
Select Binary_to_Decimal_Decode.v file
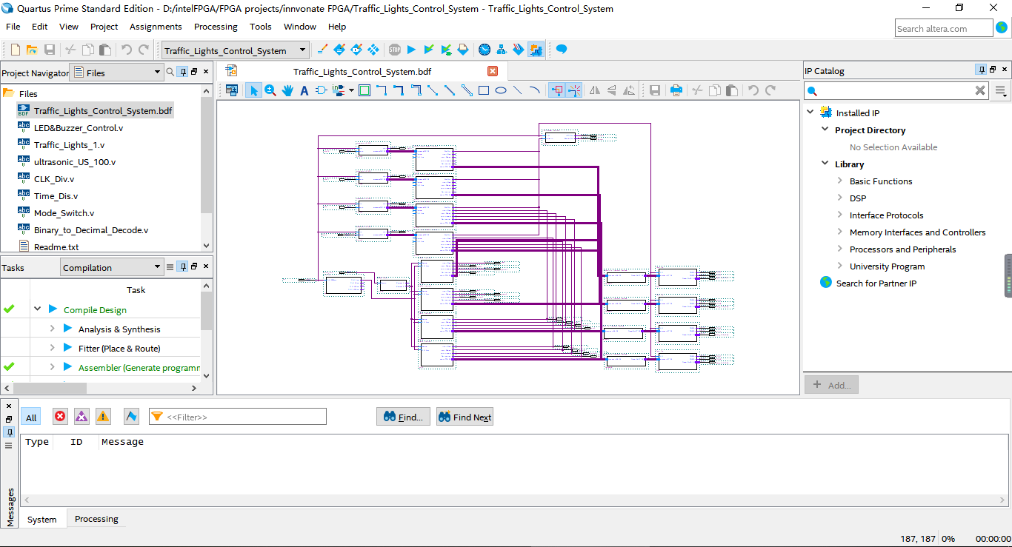click(x=91, y=229)
